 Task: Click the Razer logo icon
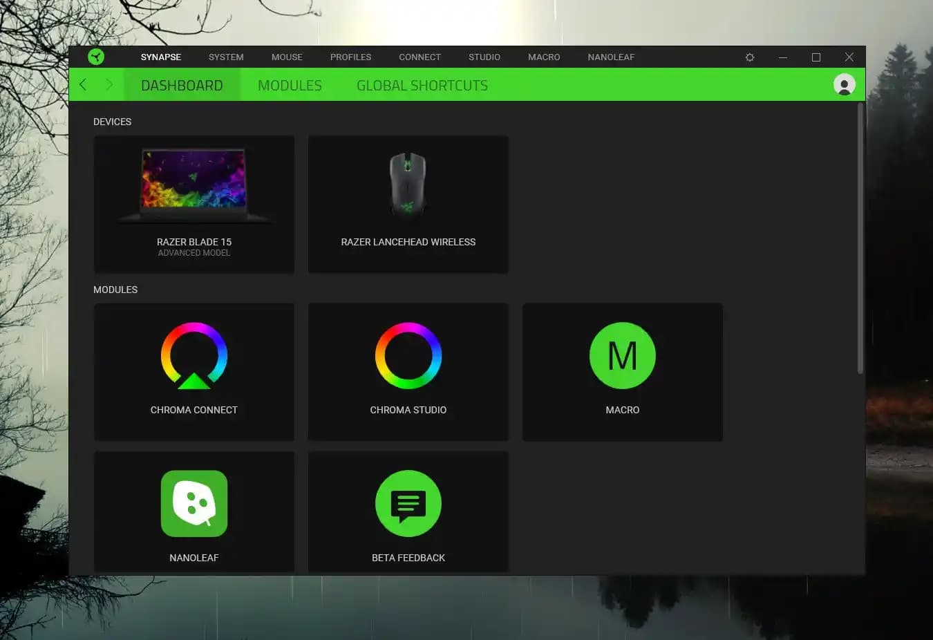point(96,57)
